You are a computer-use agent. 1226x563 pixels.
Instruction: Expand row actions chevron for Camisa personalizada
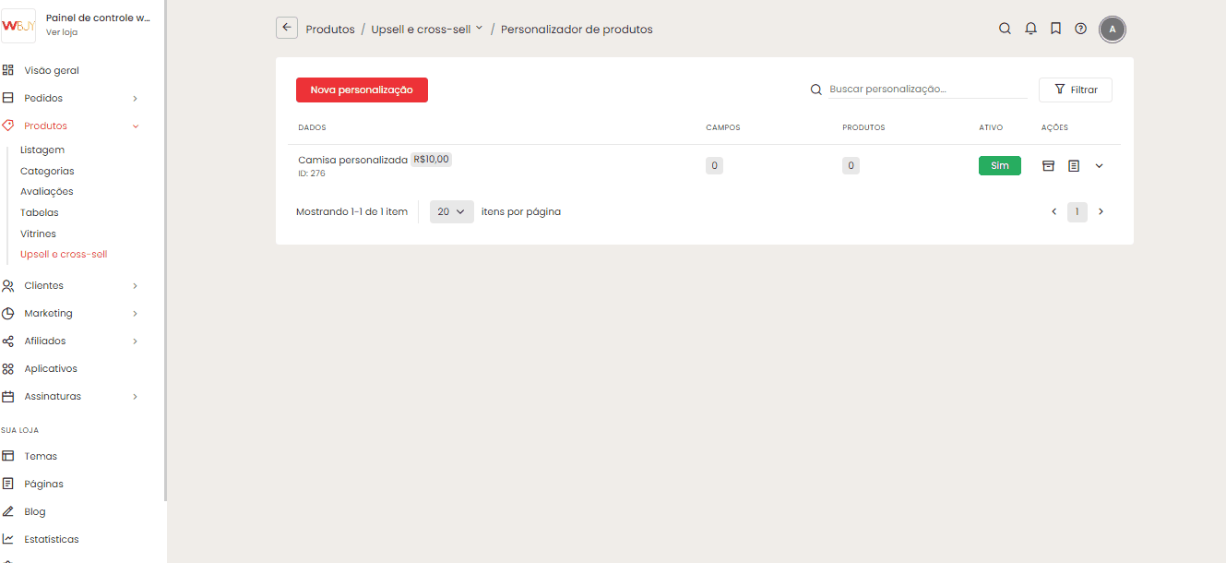(1099, 166)
